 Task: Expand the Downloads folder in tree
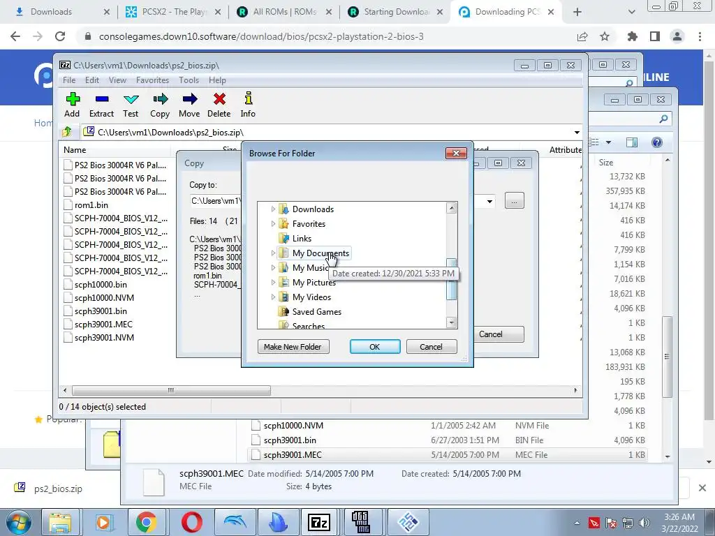[273, 209]
